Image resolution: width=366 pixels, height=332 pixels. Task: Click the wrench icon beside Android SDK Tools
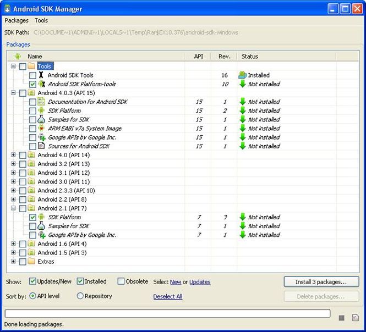click(x=41, y=75)
